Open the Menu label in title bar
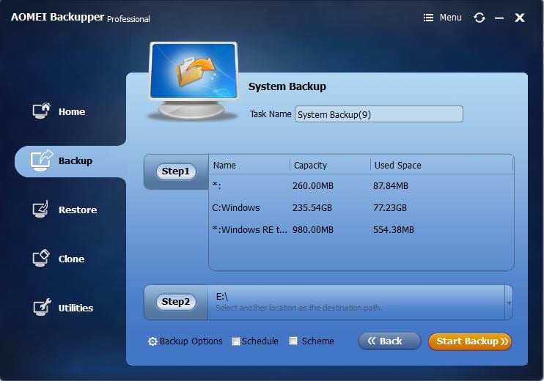 pyautogui.click(x=450, y=18)
